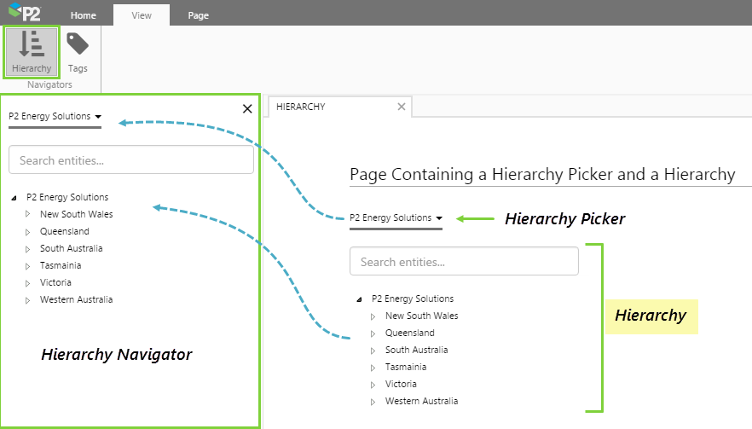Click the P2 logo icon
The image size is (752, 429).
(24, 14)
